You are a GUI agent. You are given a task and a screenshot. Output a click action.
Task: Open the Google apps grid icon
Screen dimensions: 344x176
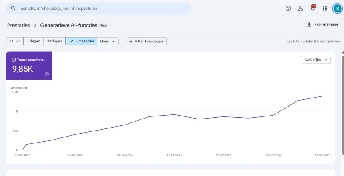coord(325,9)
